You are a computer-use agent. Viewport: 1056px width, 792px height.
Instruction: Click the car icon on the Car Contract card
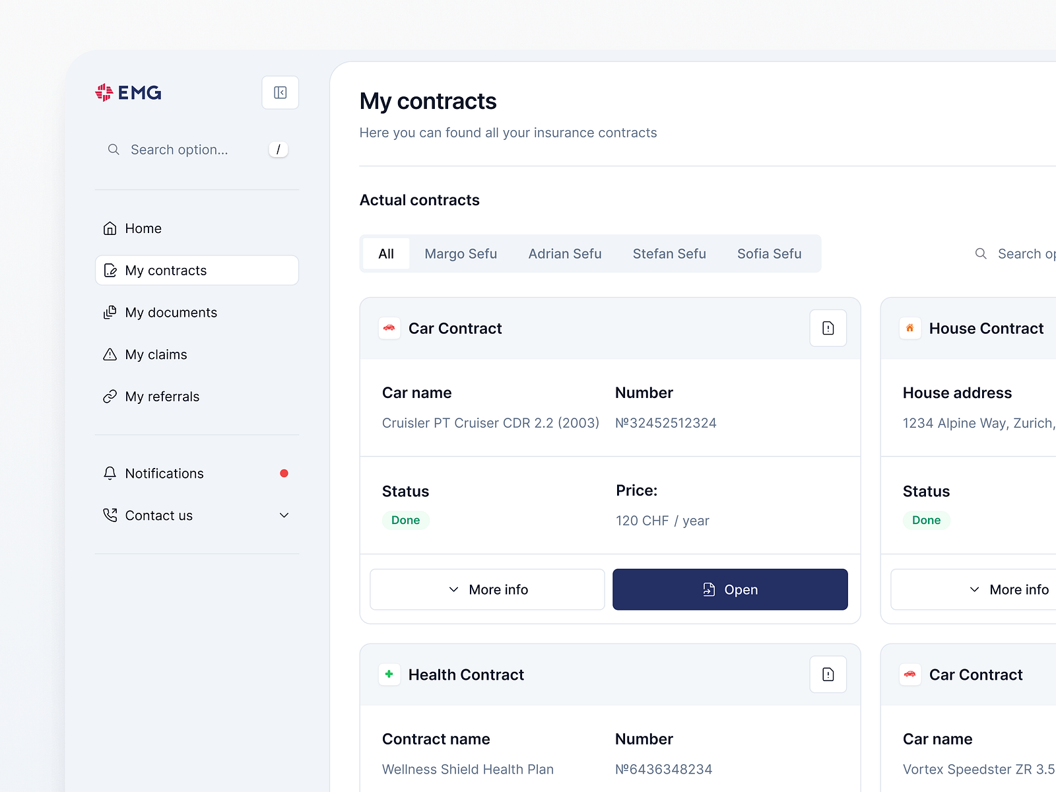389,328
